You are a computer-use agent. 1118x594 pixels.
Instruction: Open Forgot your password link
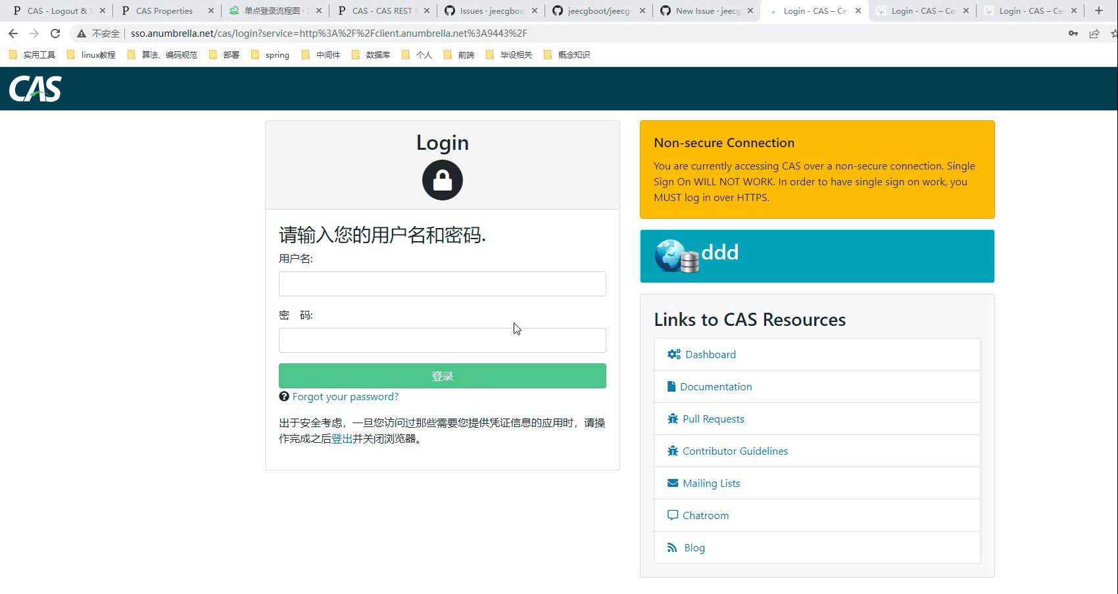[x=345, y=397]
